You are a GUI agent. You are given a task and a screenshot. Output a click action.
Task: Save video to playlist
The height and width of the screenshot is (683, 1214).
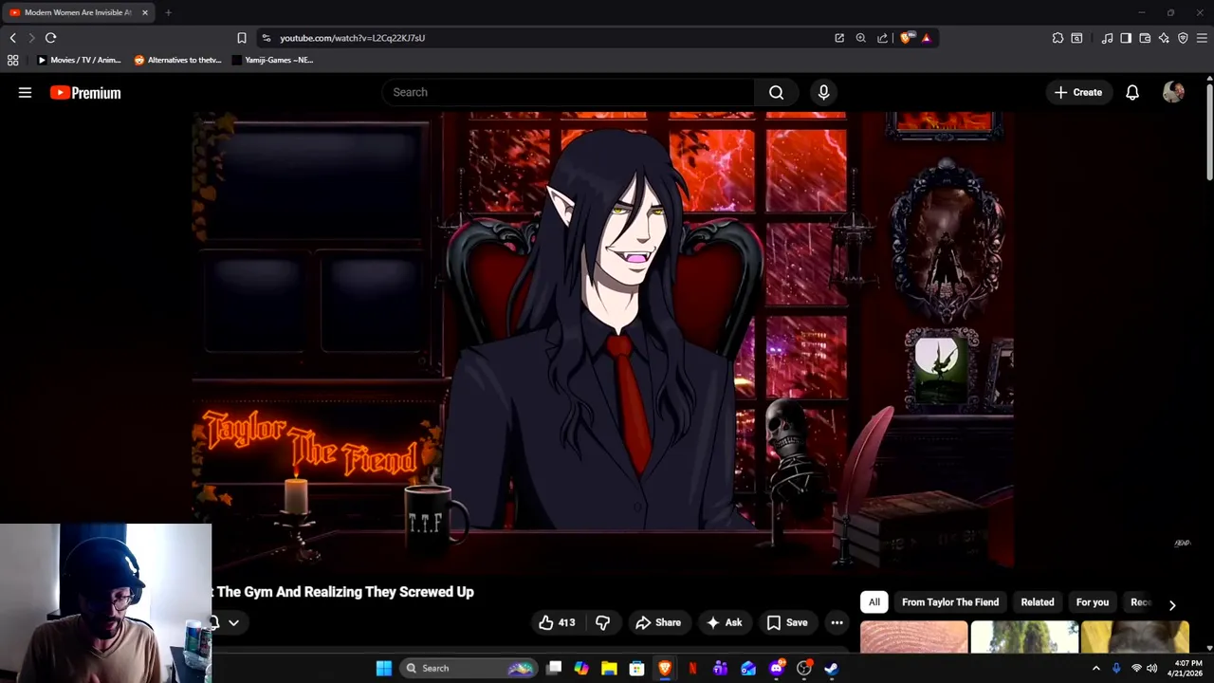787,622
